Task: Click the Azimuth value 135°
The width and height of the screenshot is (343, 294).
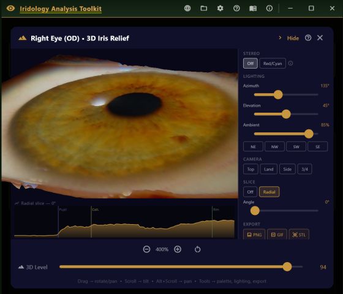Action: [x=325, y=86]
